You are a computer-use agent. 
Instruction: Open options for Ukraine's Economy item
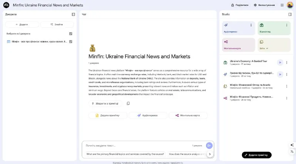286,63
